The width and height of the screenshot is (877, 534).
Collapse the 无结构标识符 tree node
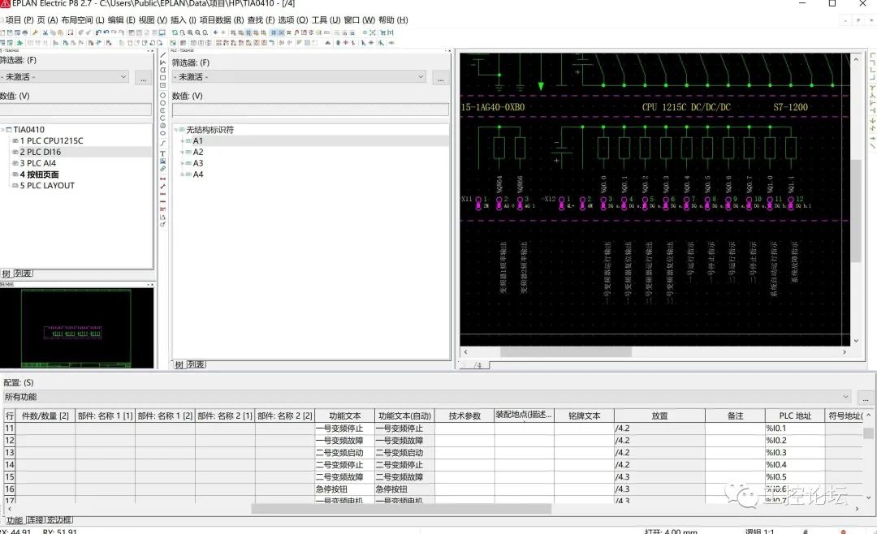(175, 130)
